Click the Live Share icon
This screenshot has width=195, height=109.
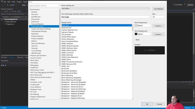point(174,5)
